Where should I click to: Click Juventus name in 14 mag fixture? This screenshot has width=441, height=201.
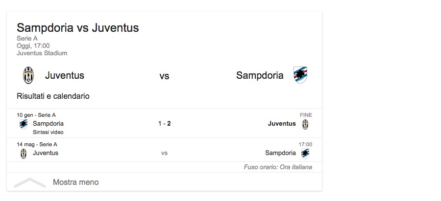46,153
